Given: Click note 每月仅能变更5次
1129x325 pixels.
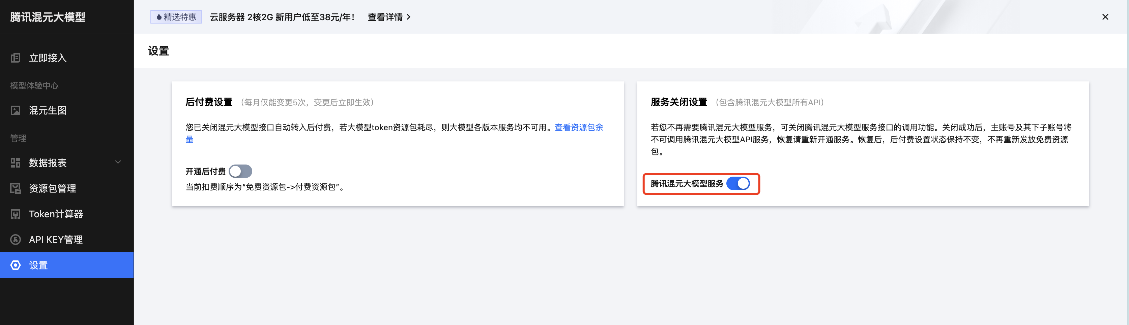Looking at the screenshot, I should tap(307, 102).
